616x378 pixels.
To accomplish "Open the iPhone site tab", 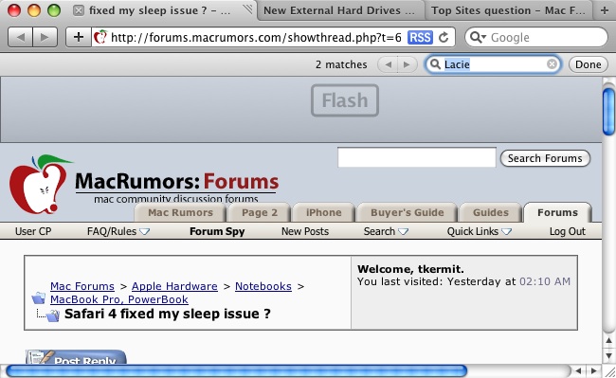I will coord(324,213).
